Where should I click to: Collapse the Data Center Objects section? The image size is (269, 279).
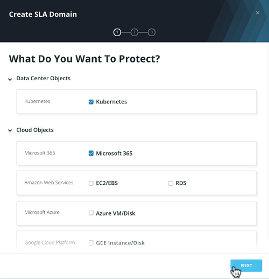[10, 79]
